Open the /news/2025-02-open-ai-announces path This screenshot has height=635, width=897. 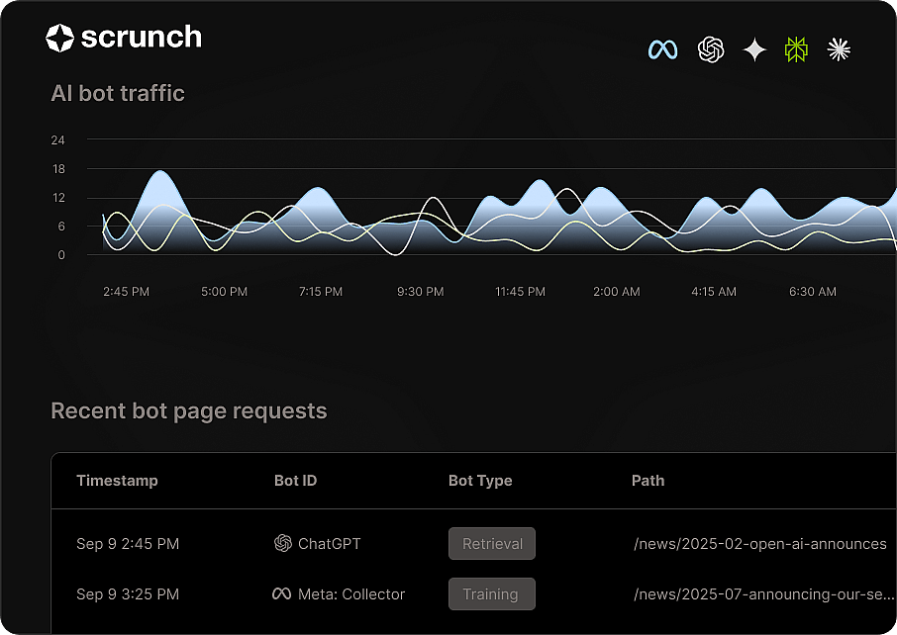coord(760,544)
